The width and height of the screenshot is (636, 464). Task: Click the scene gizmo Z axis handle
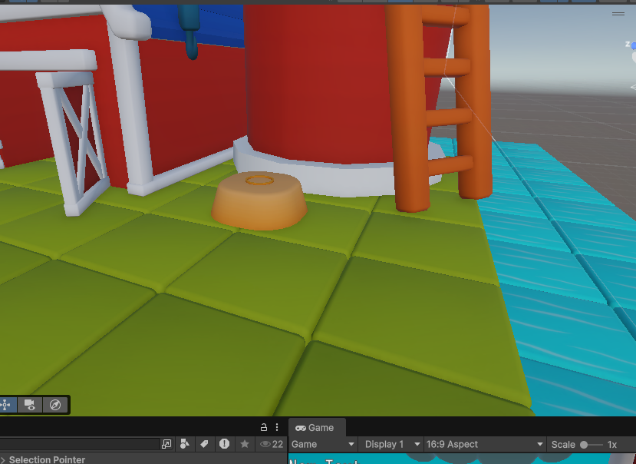point(633,47)
